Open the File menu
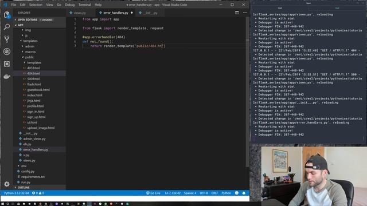The image size is (367, 206). [14, 5]
